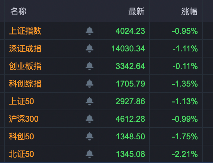The image size is (213, 163).
Task: Click the bell icon beside 沪深300
Action: 90,119
